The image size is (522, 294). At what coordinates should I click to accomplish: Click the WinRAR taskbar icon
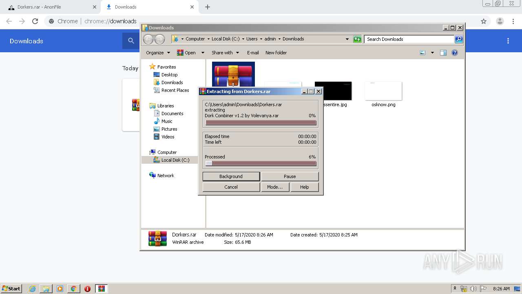point(102,289)
